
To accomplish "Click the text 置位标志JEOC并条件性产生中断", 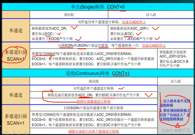I will pyautogui.click(x=174, y=64).
